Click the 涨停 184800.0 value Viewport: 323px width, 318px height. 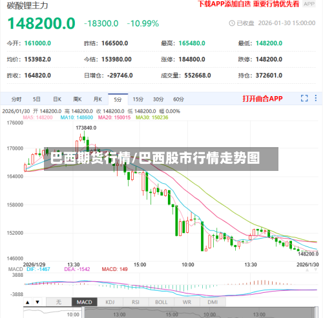(192, 59)
